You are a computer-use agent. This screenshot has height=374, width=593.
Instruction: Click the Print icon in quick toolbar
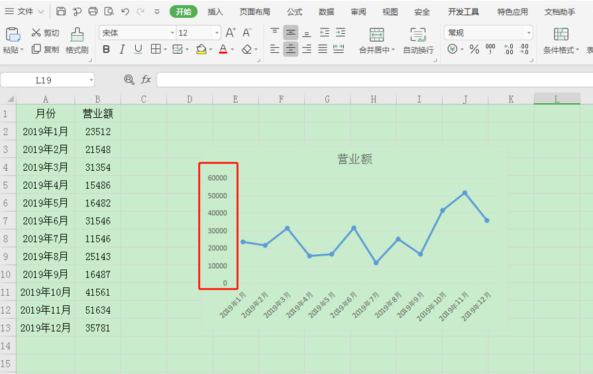pyautogui.click(x=93, y=11)
